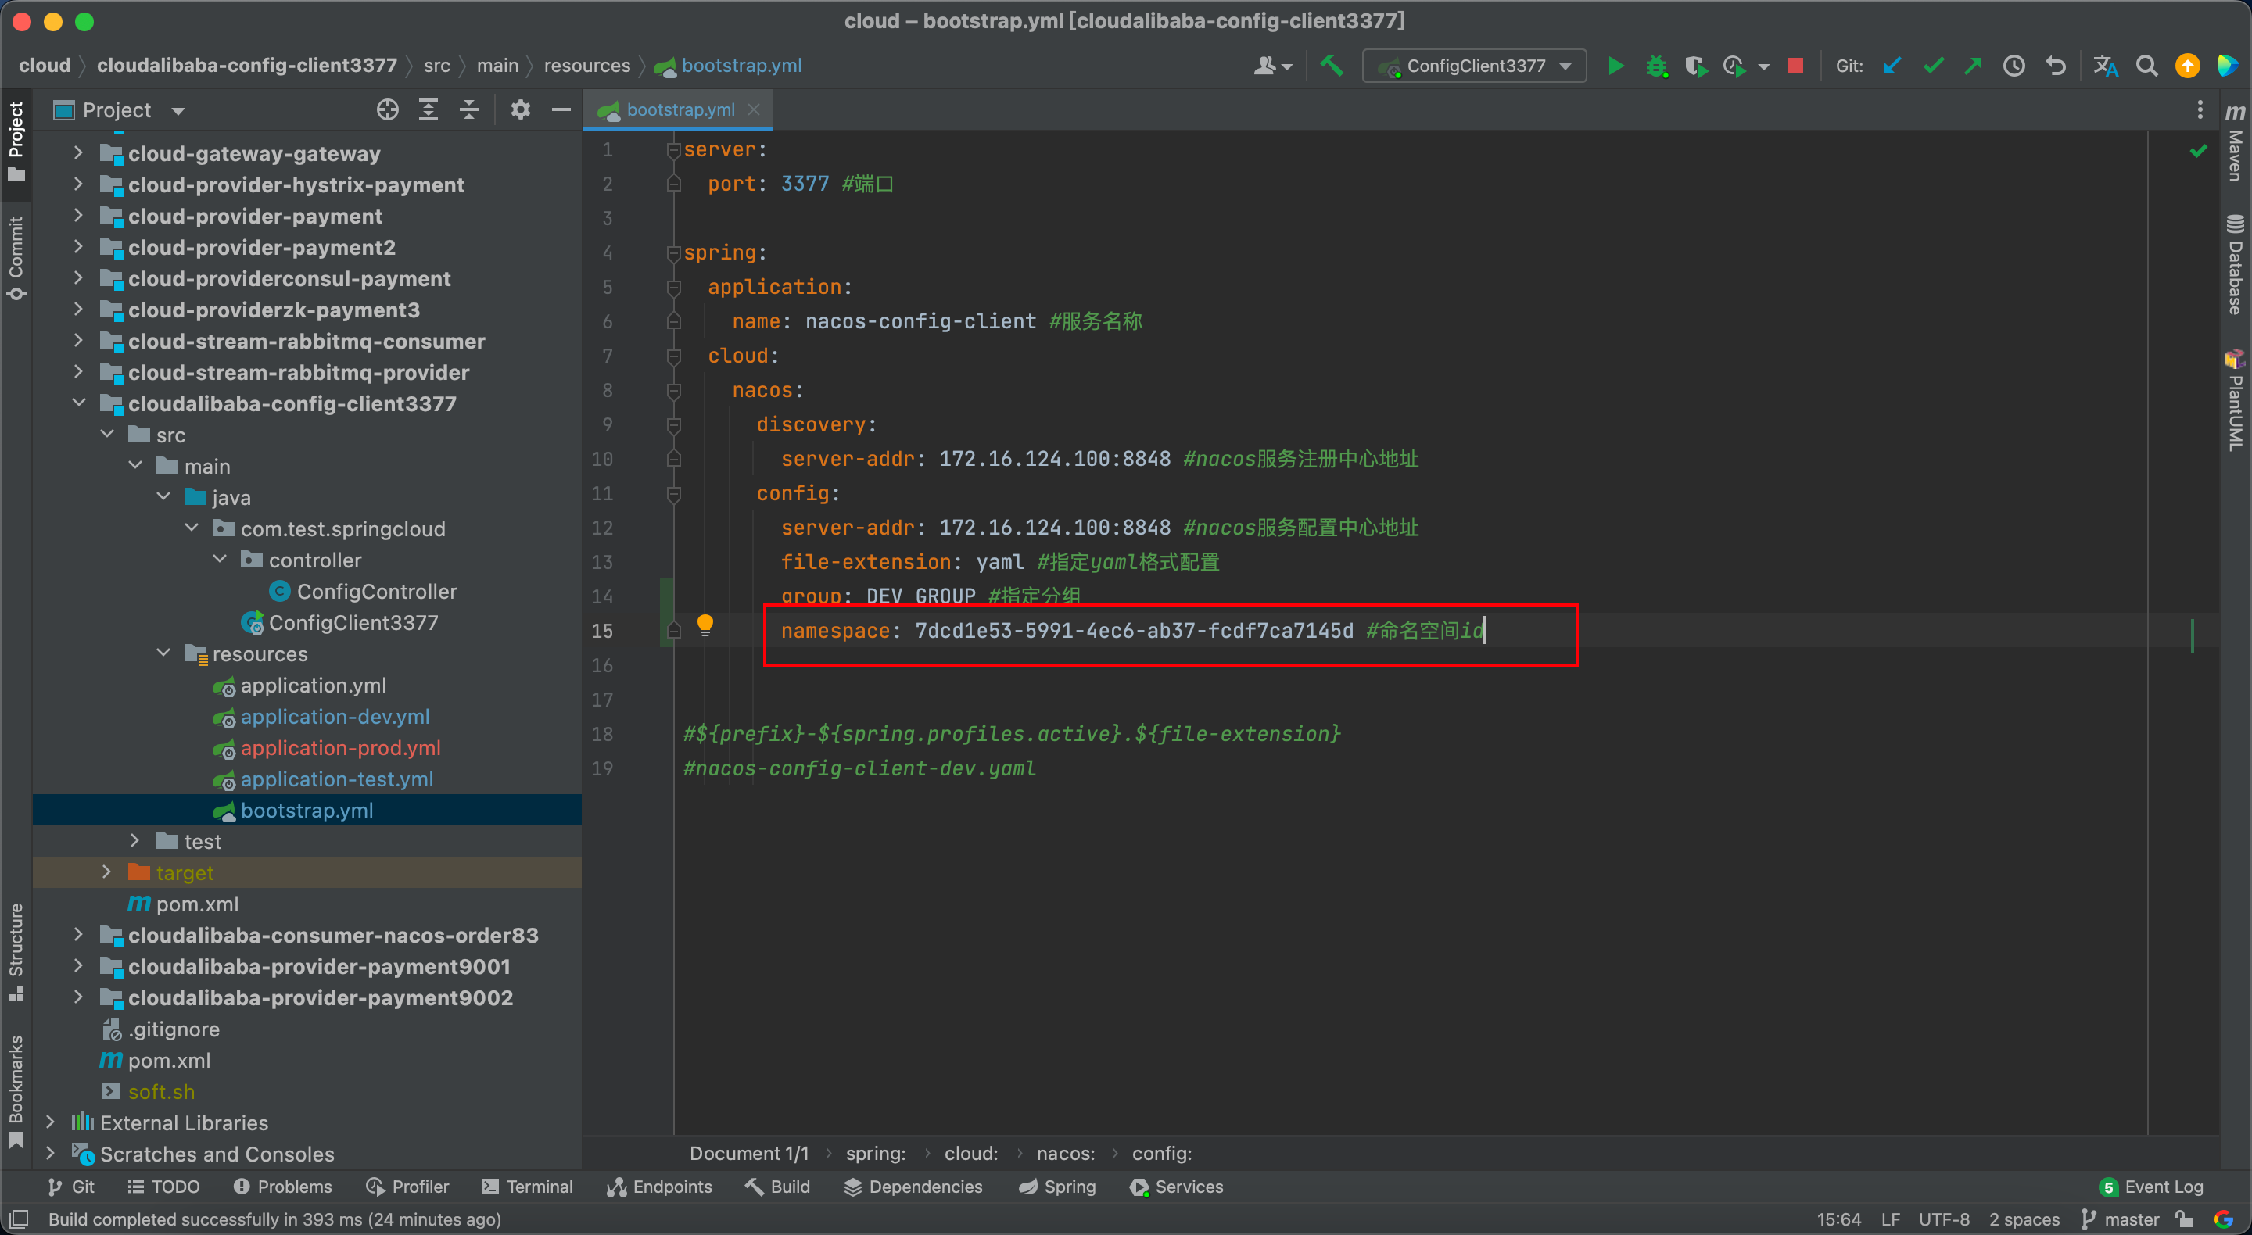The height and width of the screenshot is (1235, 2252).
Task: Open the Database tool window
Action: click(x=2236, y=264)
